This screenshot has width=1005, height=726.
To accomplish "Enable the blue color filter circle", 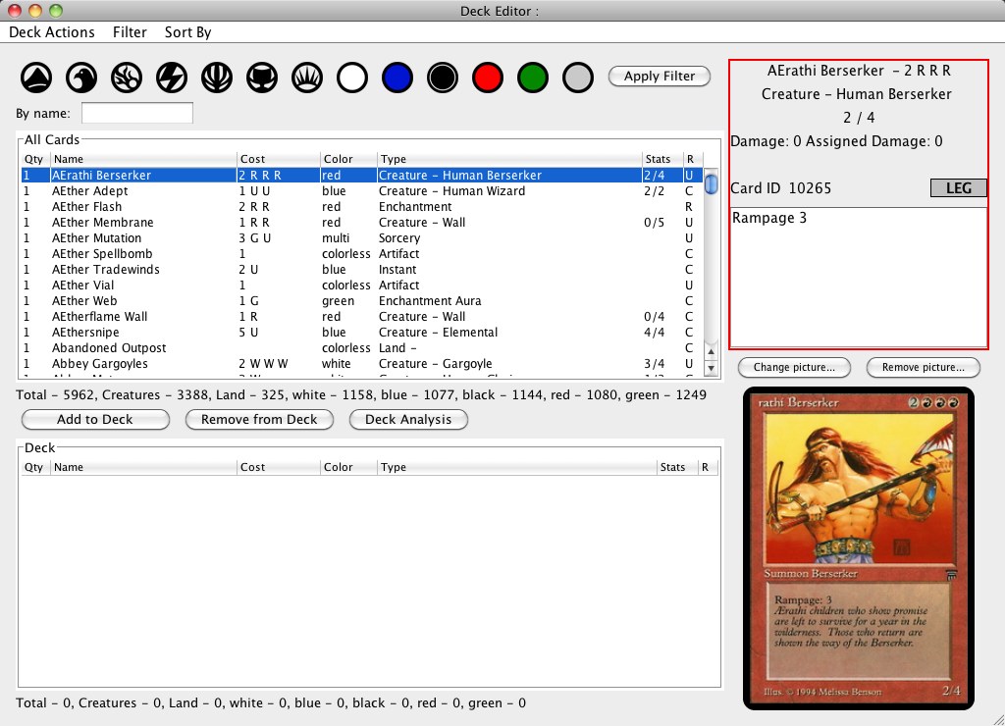I will click(397, 77).
